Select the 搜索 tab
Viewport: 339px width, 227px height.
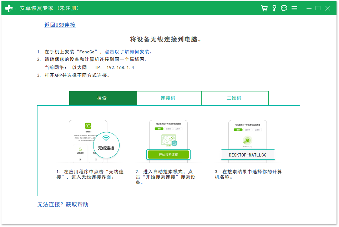(x=103, y=98)
